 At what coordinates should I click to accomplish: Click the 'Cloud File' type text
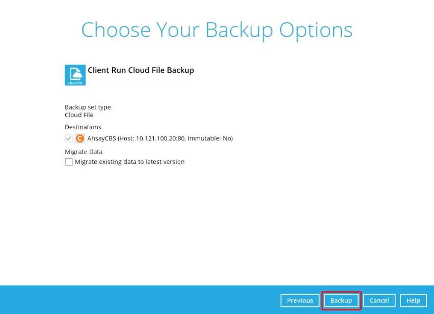[79, 115]
